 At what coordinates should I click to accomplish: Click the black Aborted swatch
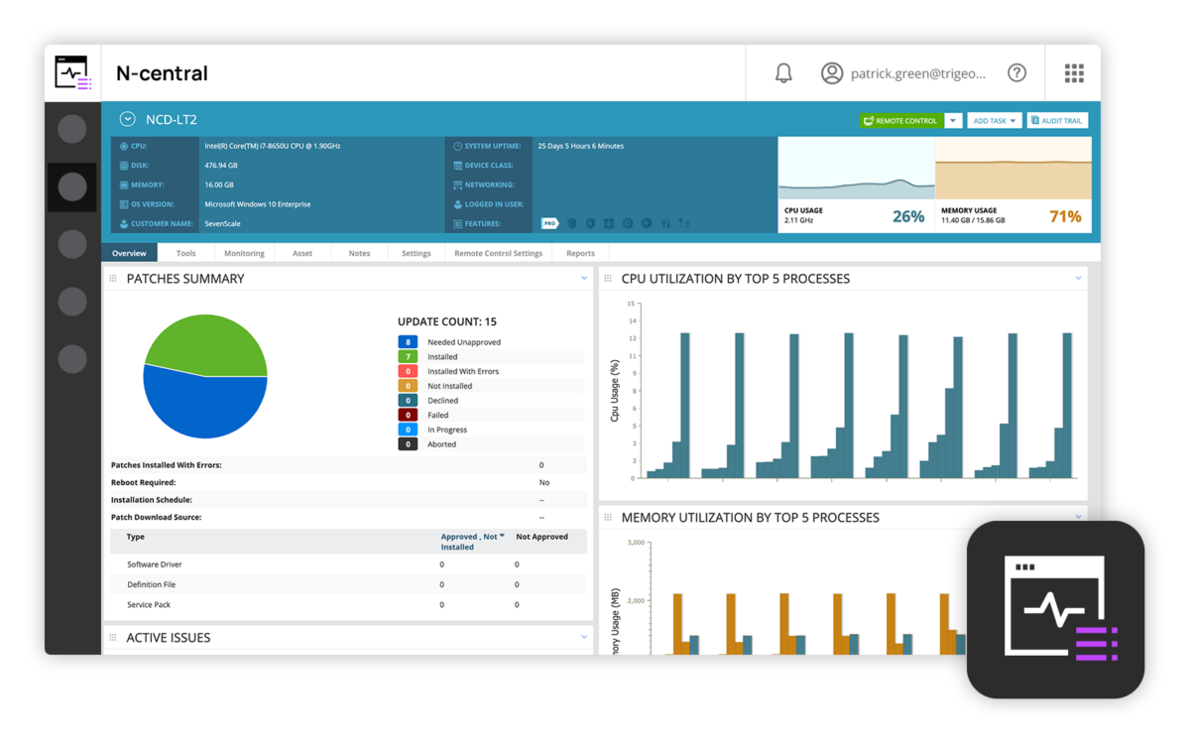pyautogui.click(x=407, y=444)
